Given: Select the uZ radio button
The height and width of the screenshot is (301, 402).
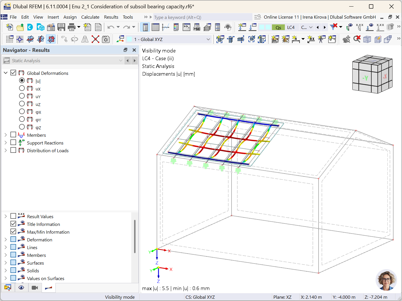Looking at the screenshot, I should [x=22, y=103].
